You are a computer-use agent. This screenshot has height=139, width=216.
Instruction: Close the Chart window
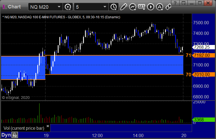click(x=208, y=3)
